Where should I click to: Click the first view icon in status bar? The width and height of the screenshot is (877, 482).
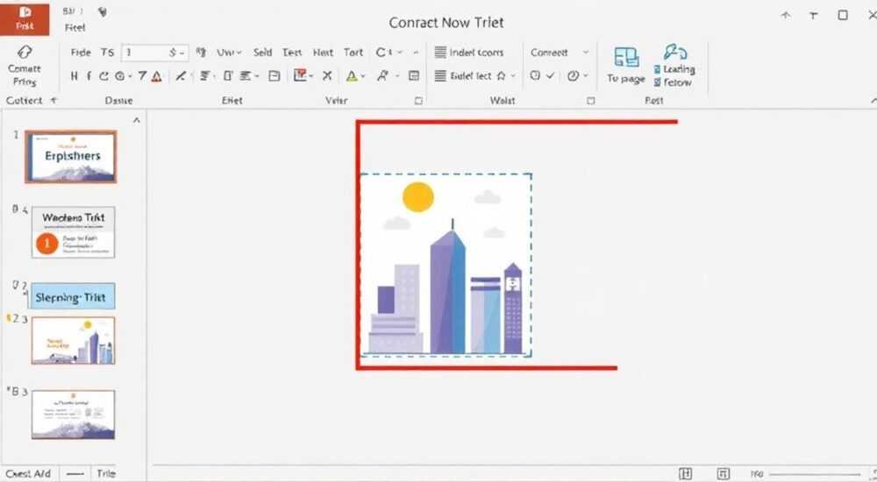(x=685, y=473)
